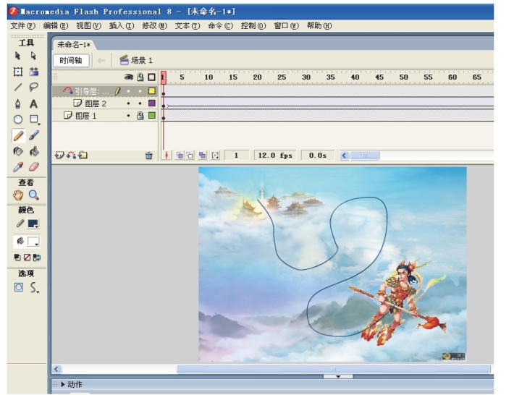Click the Center Frame icon
The width and height of the screenshot is (522, 395).
coord(167,156)
